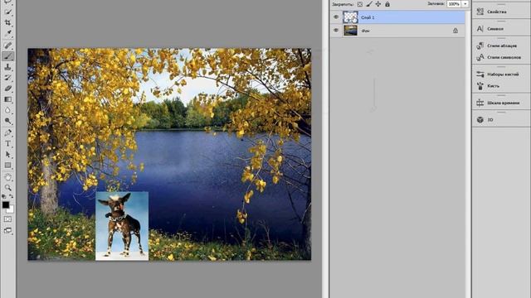The width and height of the screenshot is (531, 298).
Task: Reset default foreground and background colors
Action: 4,196
